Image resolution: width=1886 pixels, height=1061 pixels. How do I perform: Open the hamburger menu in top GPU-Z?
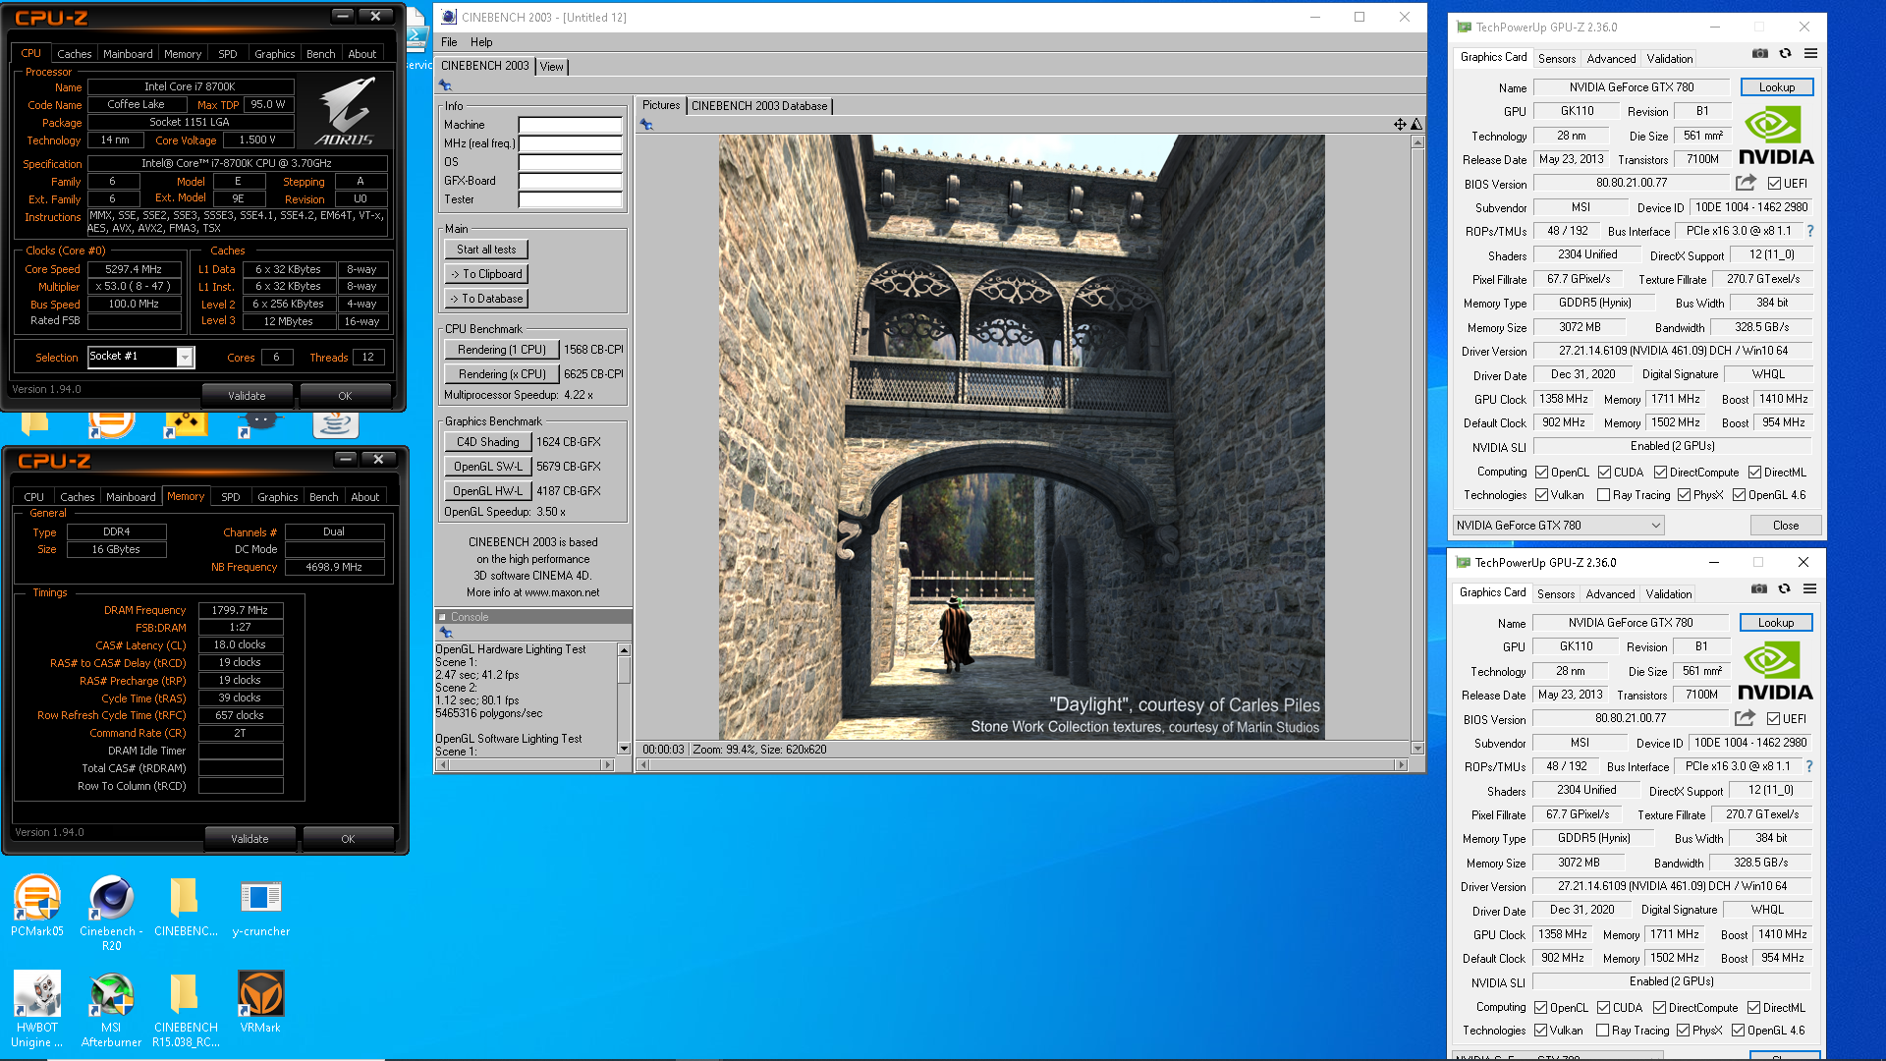pos(1810,54)
